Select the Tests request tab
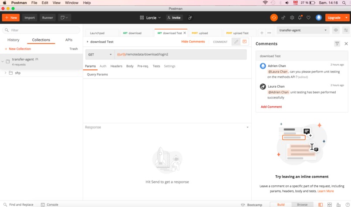The image size is (351, 207). click(156, 66)
